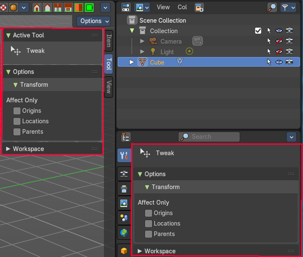Show the Light via its eye icon
This screenshot has height=257, width=303.
[x=279, y=52]
